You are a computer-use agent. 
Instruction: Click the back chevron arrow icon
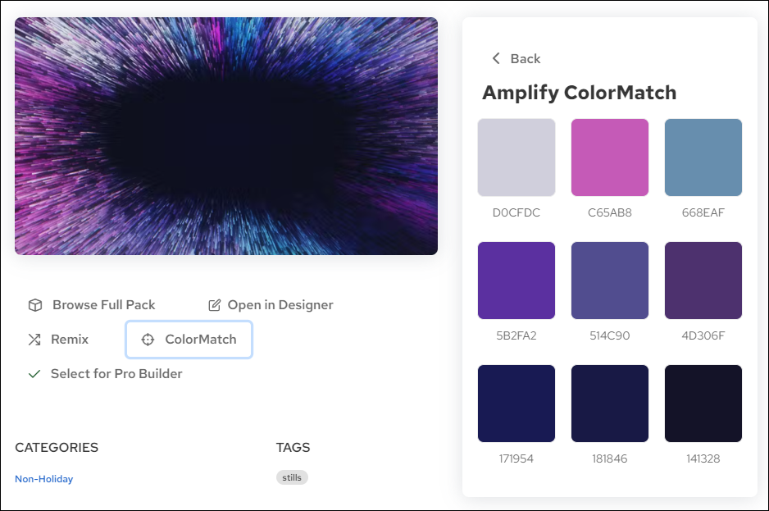495,58
